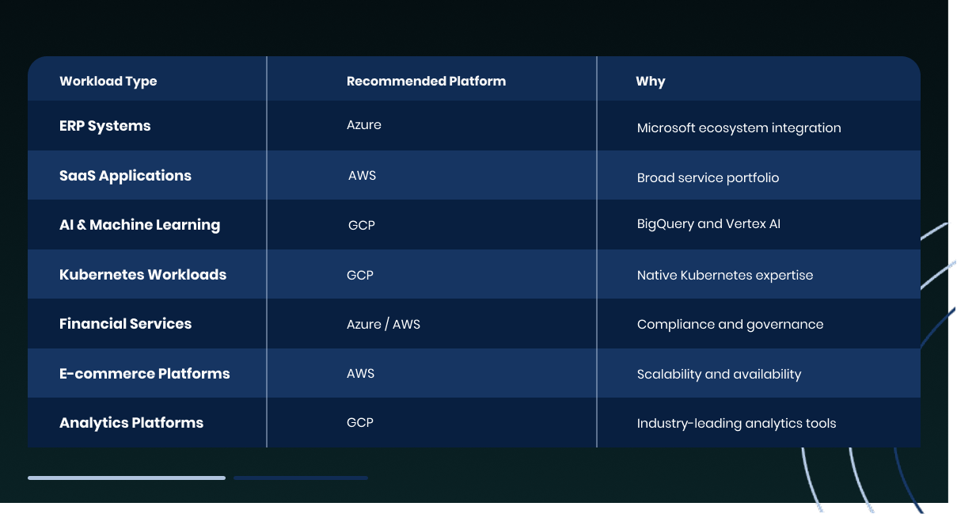This screenshot has height=514, width=957.
Task: Click the 'Recommended Platform' column header
Action: 426,82
